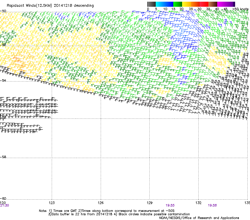The height and width of the screenshot is (220, 250).
Task: Click the purple '21:30' time label
Action: [x=5, y=205]
